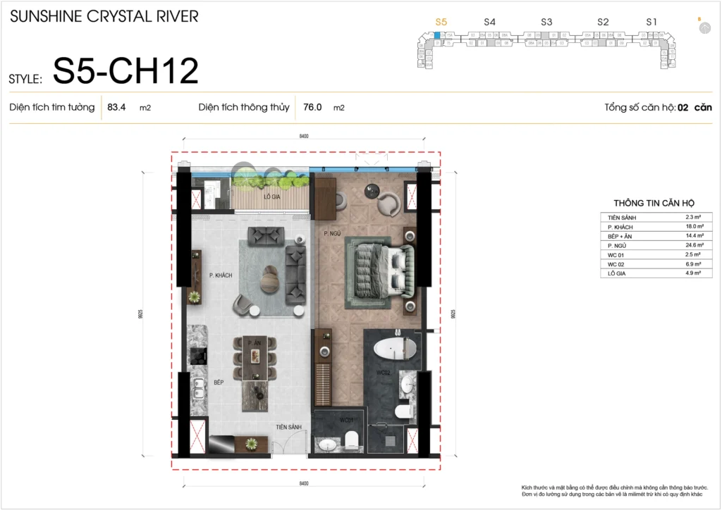Image resolution: width=722 pixels, height=510 pixels.
Task: Click the 83.4 m2 wall-center area value
Action: point(116,108)
